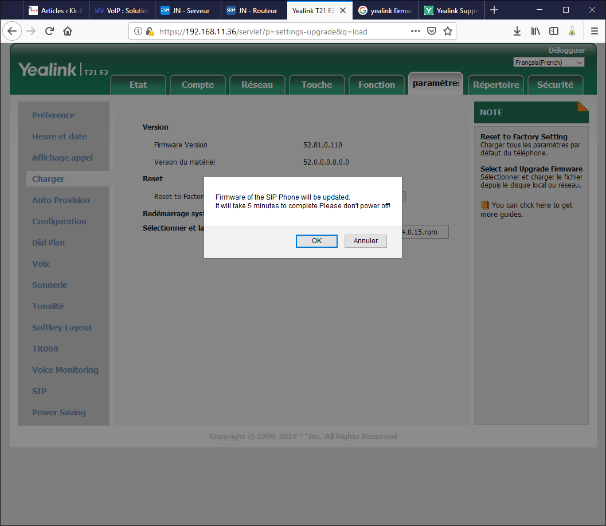Open the Firefox hamburger menu

tap(595, 32)
